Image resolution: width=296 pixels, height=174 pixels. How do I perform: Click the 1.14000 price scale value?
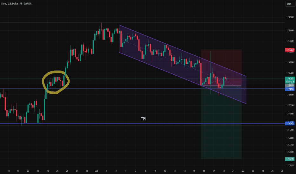click(290, 138)
